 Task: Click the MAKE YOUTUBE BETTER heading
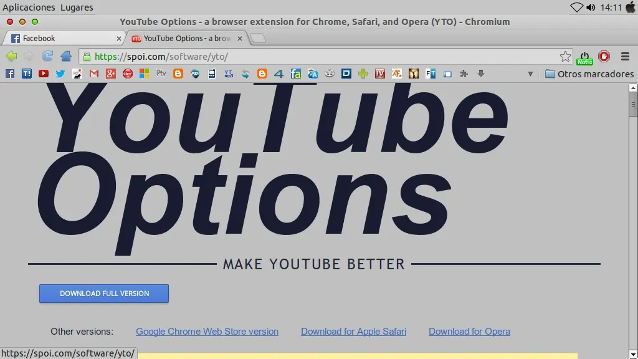[x=314, y=264]
